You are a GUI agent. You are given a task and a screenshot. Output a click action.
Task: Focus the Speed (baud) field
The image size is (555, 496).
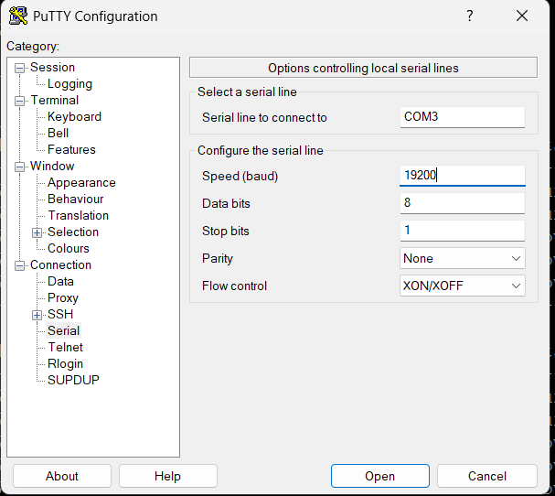463,176
